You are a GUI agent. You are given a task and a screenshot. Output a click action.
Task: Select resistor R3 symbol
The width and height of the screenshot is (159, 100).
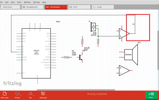coord(67,57)
